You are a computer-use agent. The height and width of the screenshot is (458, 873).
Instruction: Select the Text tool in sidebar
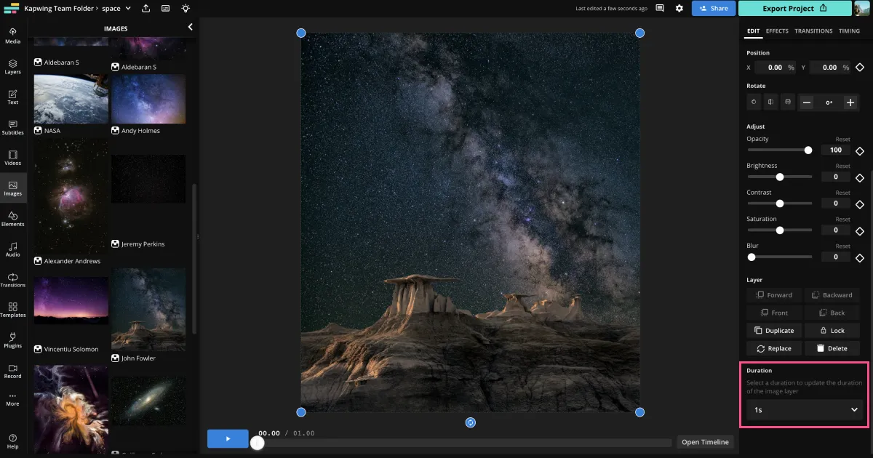point(13,97)
